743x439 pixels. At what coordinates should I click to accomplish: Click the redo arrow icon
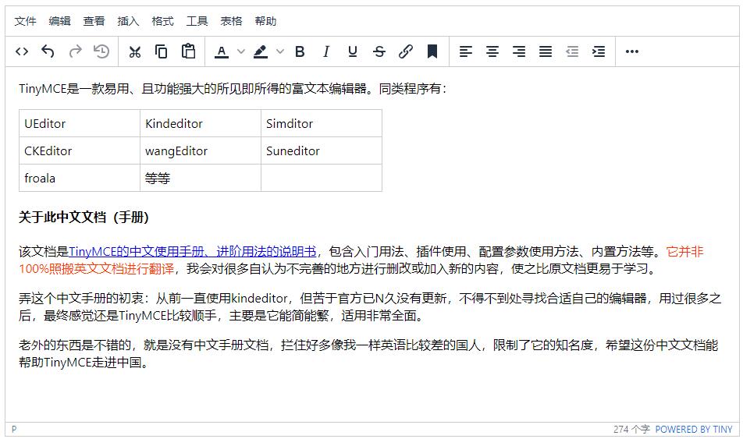pos(75,51)
